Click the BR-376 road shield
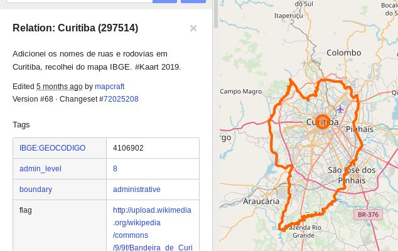 click(368, 215)
